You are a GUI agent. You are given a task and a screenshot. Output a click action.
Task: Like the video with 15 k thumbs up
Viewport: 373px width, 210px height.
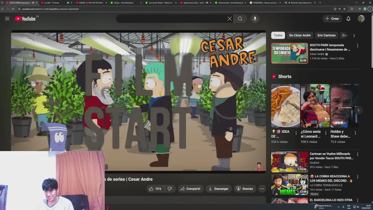click(x=155, y=189)
